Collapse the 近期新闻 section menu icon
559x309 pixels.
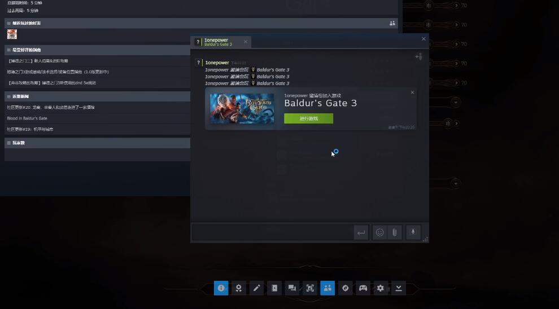click(9, 96)
